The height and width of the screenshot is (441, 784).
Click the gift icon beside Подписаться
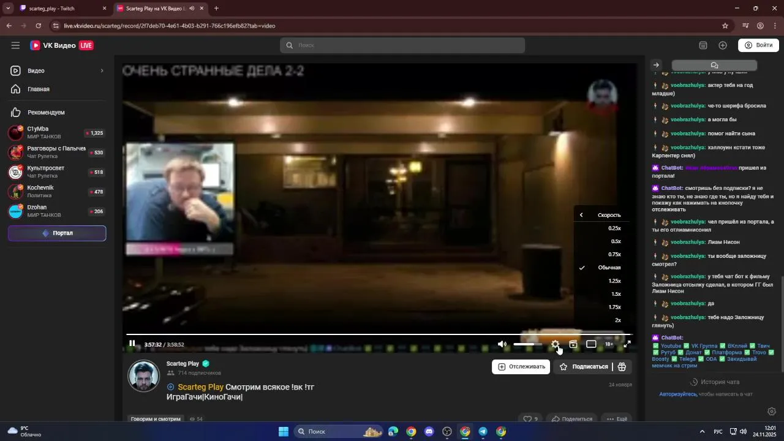click(x=622, y=367)
